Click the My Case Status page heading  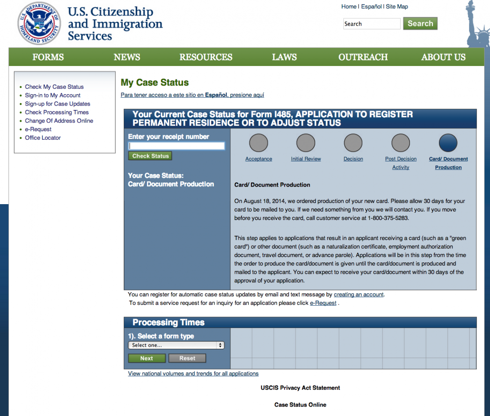155,83
